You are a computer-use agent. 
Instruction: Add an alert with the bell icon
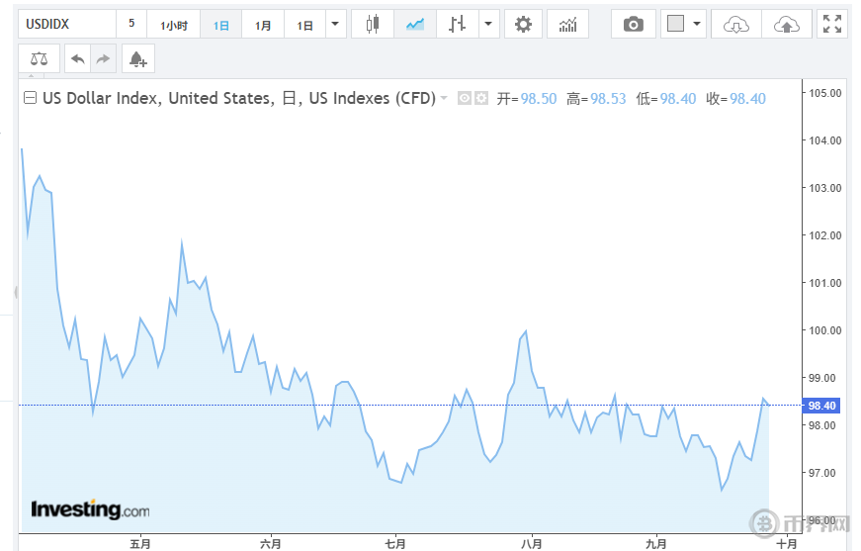click(x=137, y=59)
